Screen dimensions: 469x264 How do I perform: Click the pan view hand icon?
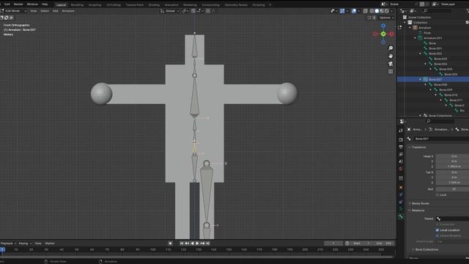point(391,56)
